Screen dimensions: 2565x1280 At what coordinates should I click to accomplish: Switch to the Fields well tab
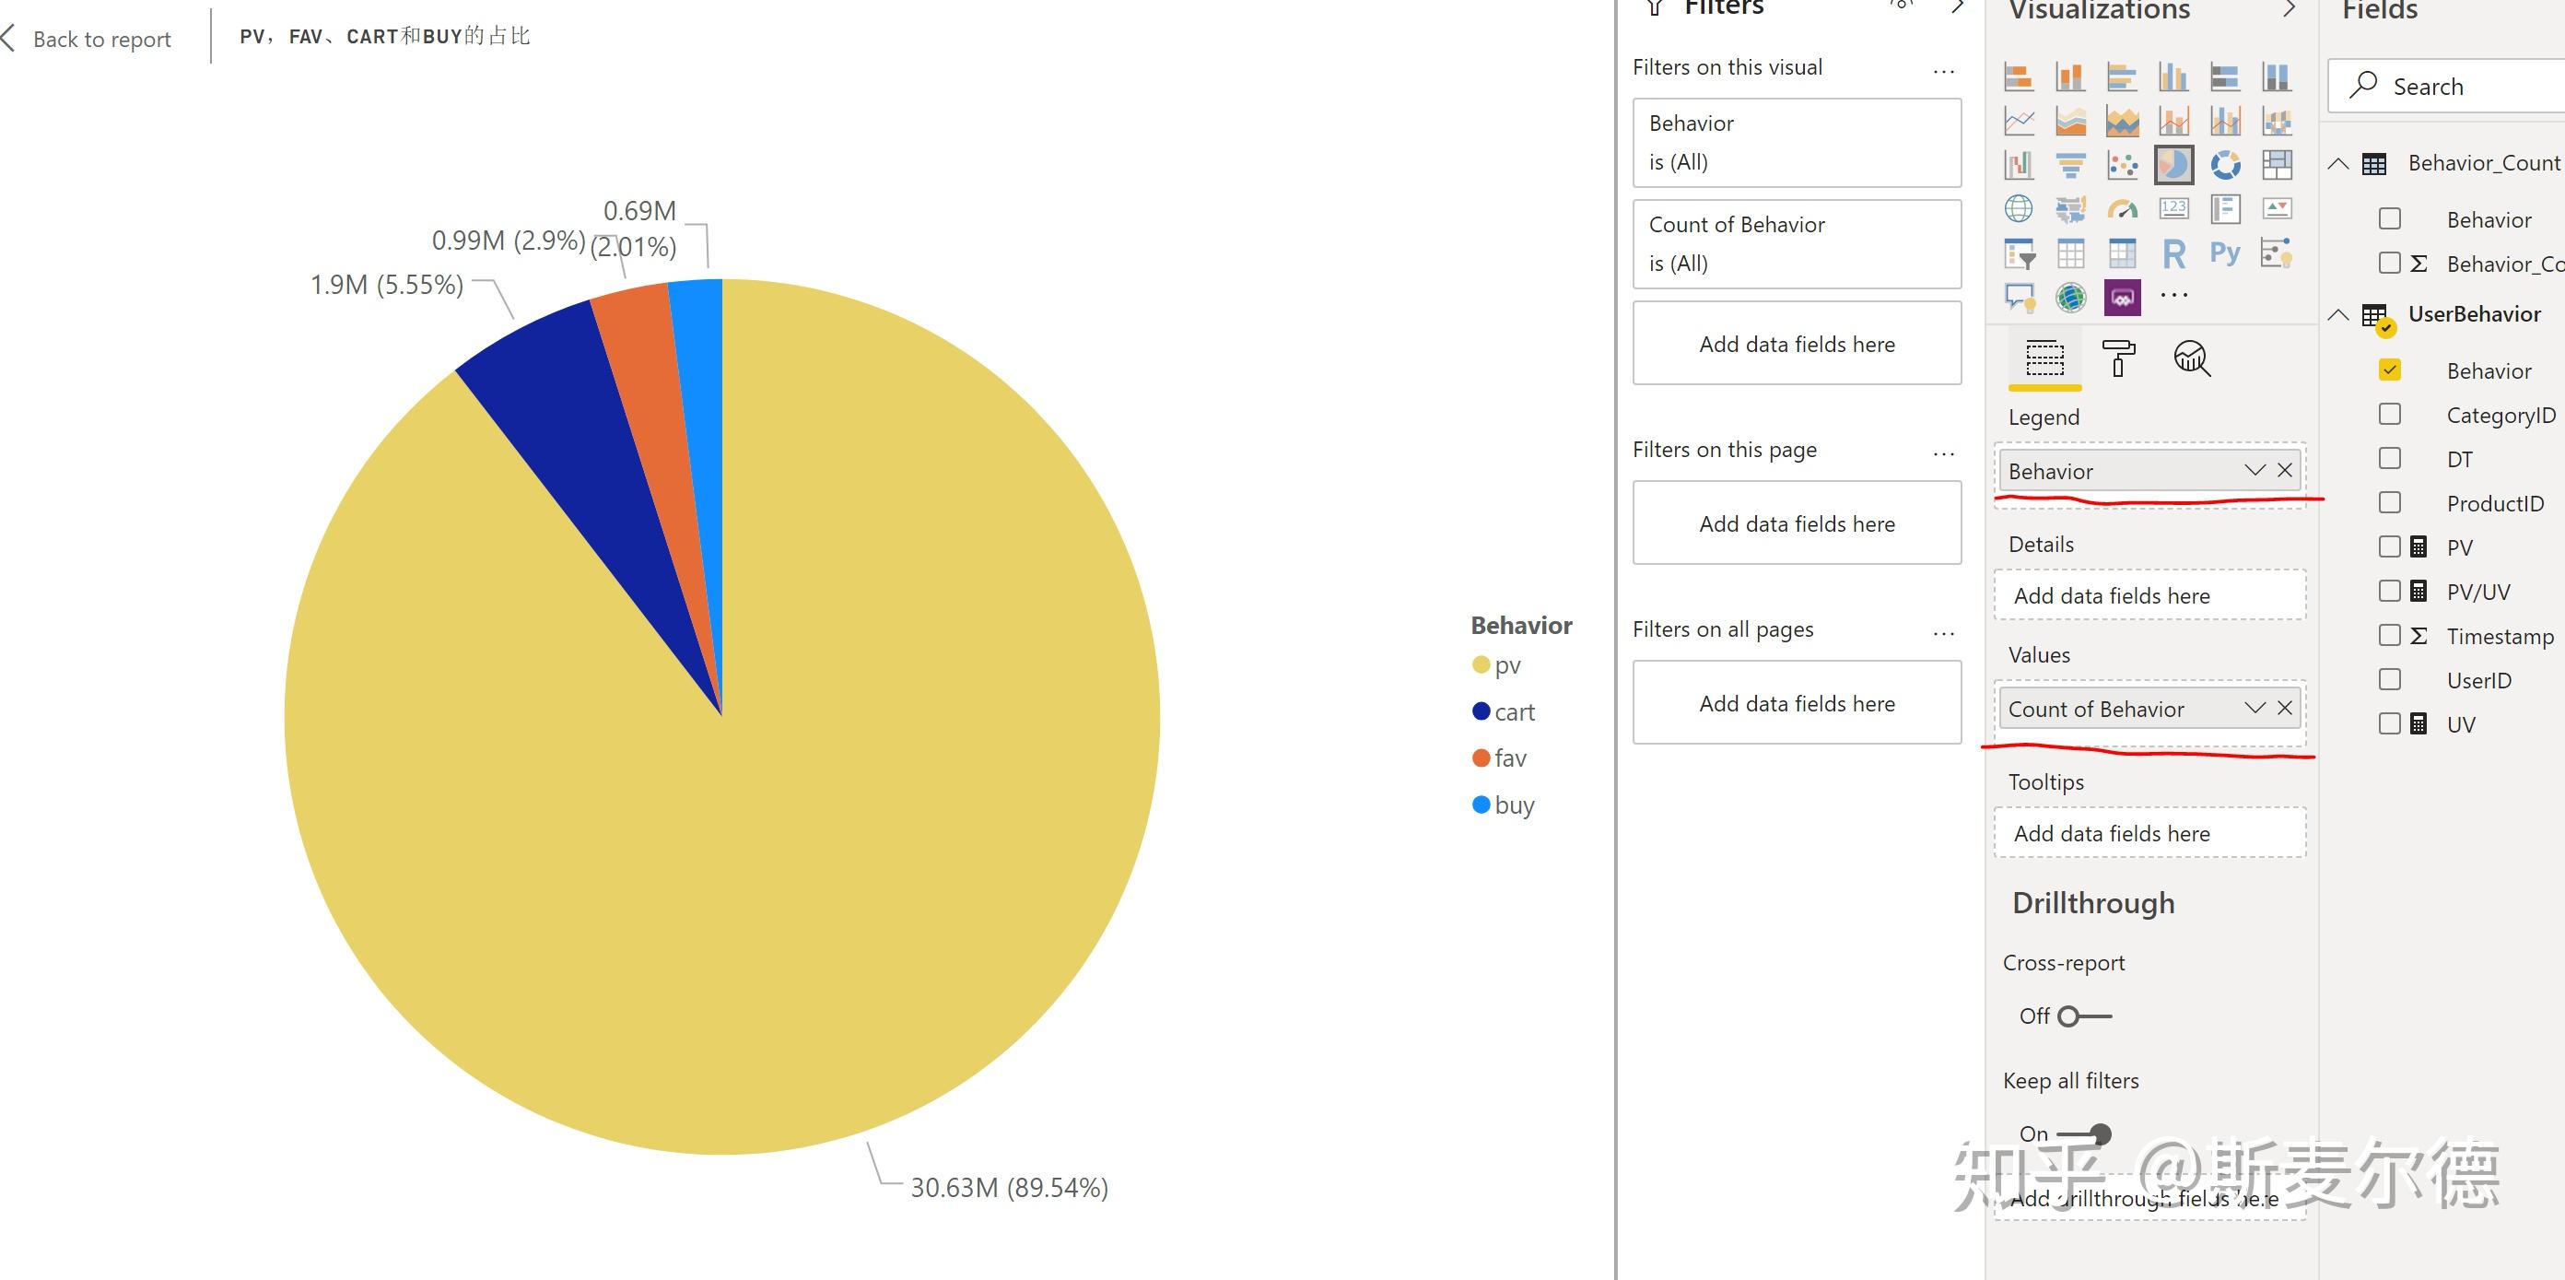tap(2044, 358)
